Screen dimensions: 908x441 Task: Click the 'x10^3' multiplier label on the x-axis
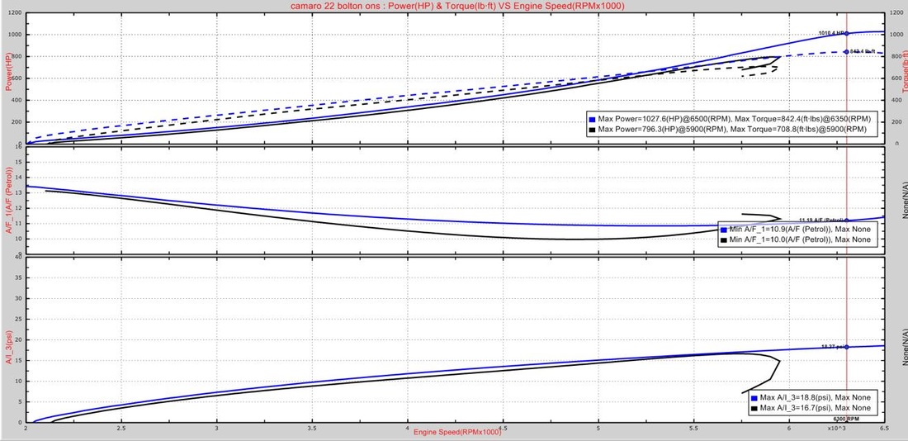click(836, 428)
